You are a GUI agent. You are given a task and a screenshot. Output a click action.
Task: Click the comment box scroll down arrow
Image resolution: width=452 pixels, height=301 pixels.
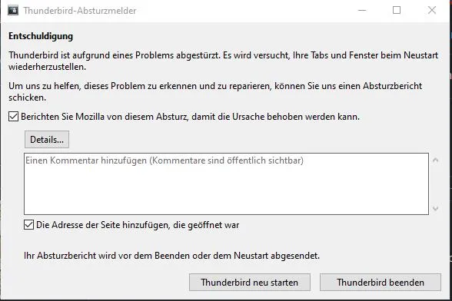436,208
